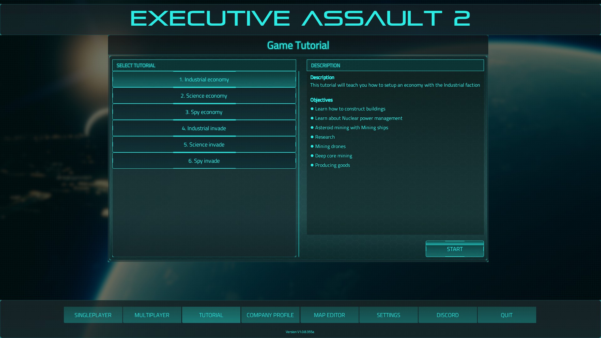Screen dimensions: 601x338
Task: Choose the Spy economy tutorial
Action: click(x=204, y=112)
